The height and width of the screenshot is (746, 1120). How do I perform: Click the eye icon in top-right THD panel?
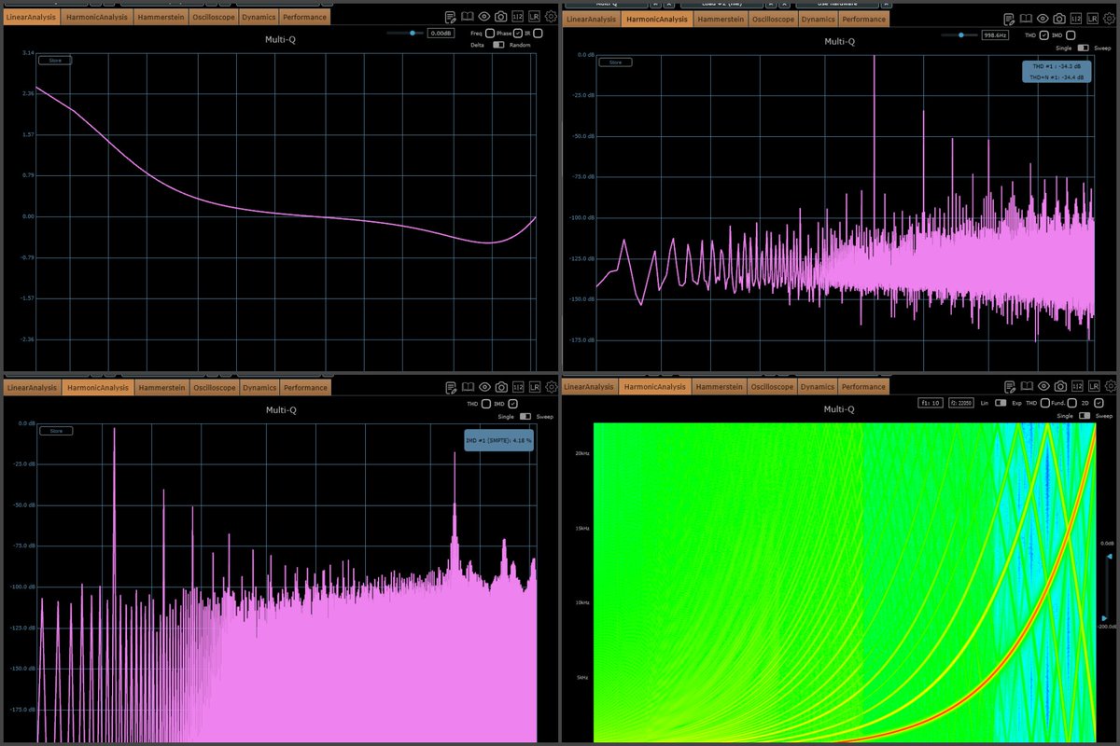click(1043, 18)
